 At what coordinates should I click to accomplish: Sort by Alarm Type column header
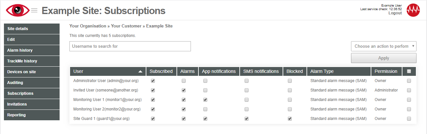(x=339, y=71)
